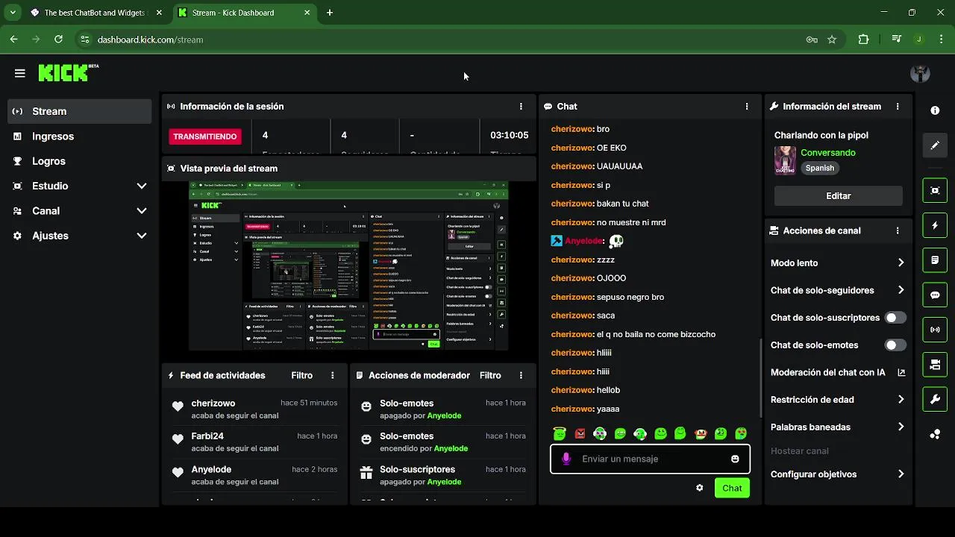Go to Logros in left sidebar

(79, 161)
